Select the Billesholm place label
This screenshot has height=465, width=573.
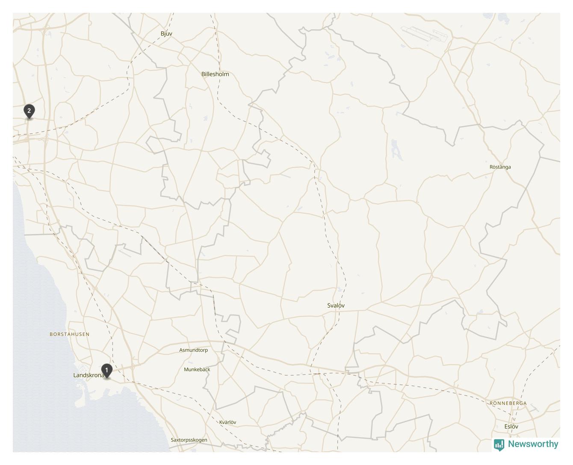(215, 74)
